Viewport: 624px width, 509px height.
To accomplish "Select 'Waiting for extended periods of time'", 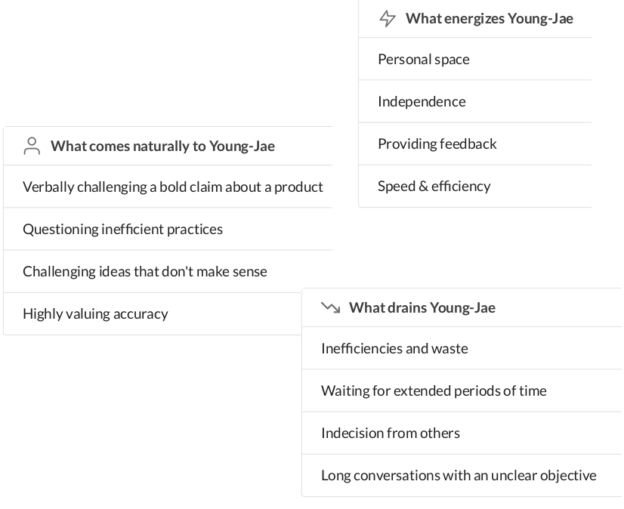I will point(462,390).
